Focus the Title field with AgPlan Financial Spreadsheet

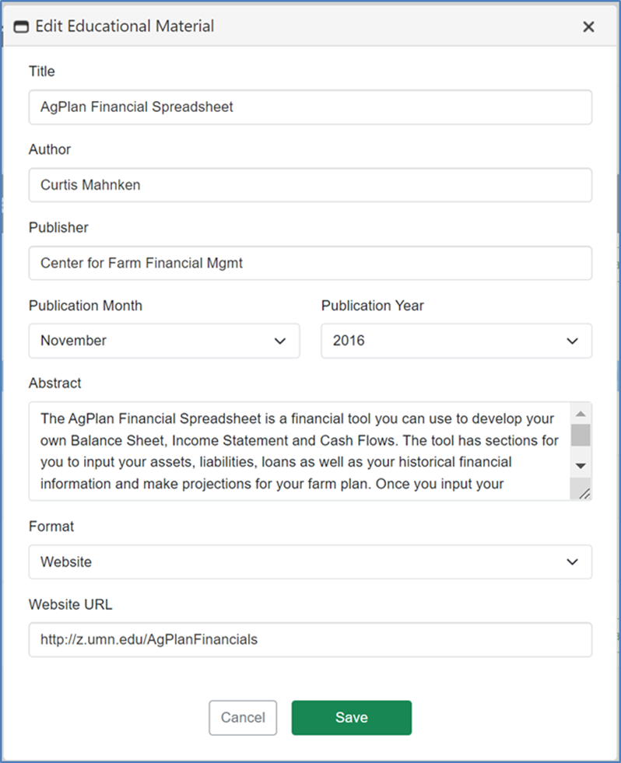click(310, 107)
